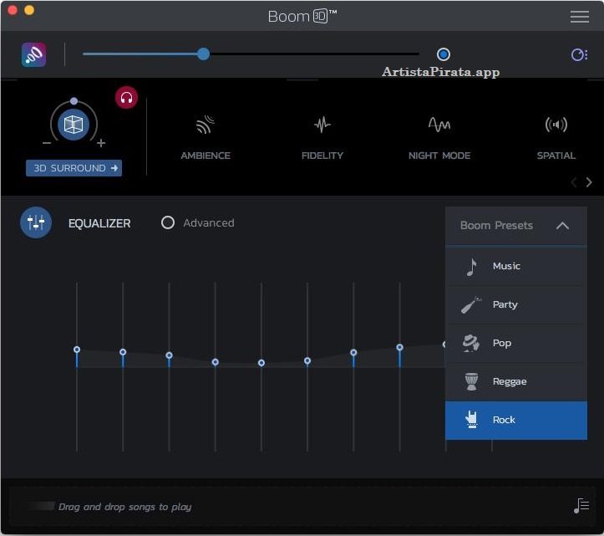
Task: Click the volume slider knob
Action: coord(203,54)
